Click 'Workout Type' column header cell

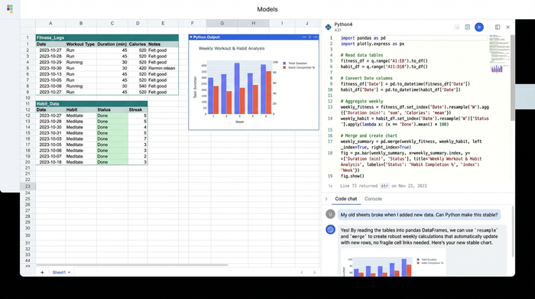pyautogui.click(x=81, y=44)
